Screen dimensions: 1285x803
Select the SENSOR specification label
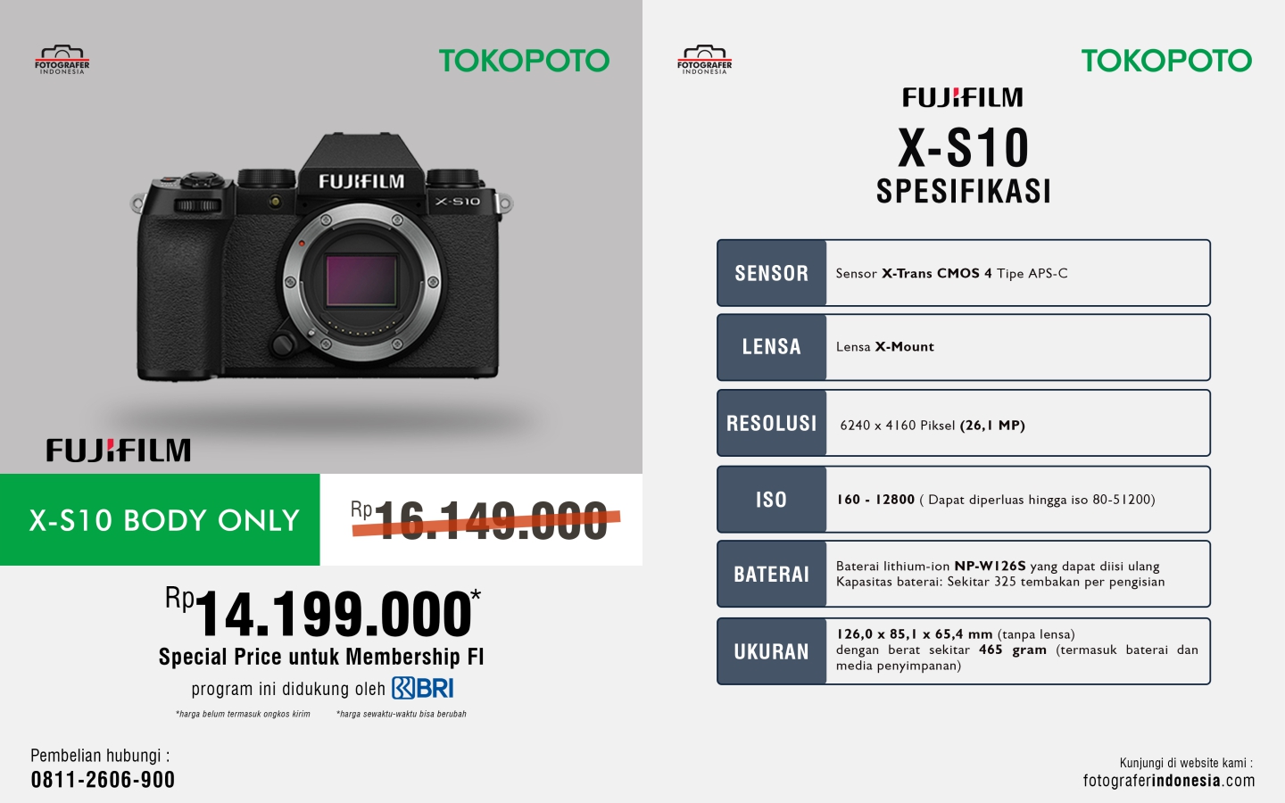click(772, 273)
